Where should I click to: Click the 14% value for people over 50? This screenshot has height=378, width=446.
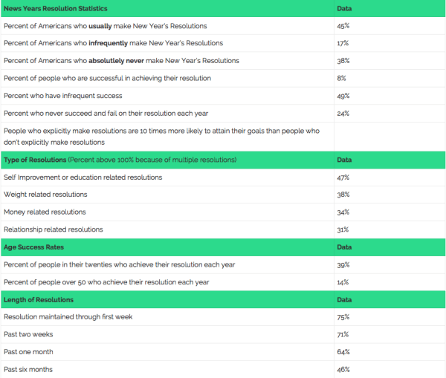click(343, 282)
